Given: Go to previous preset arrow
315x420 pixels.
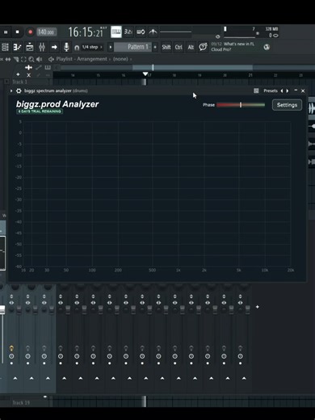Looking at the screenshot, I should click(x=282, y=91).
